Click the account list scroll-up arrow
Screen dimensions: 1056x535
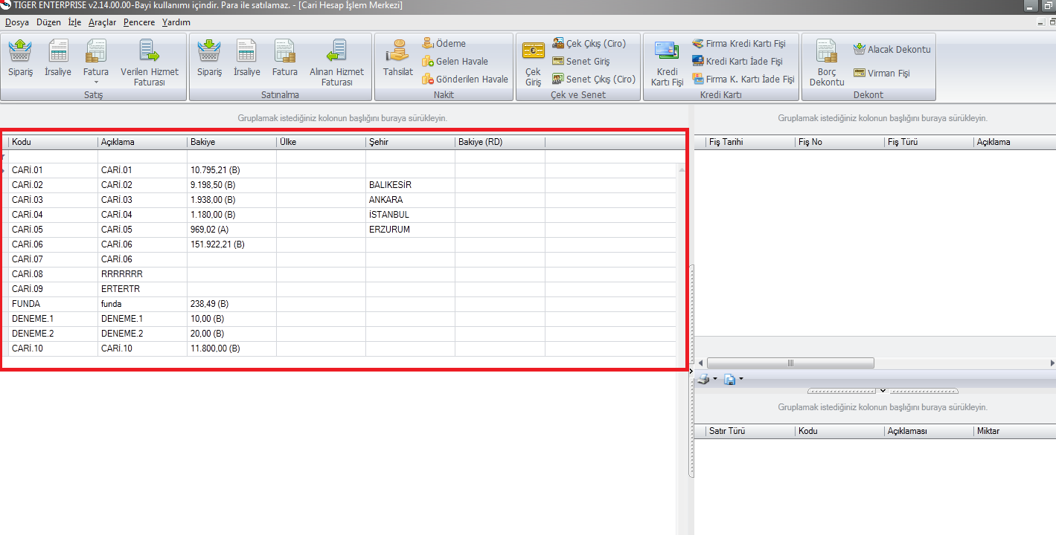tap(681, 169)
